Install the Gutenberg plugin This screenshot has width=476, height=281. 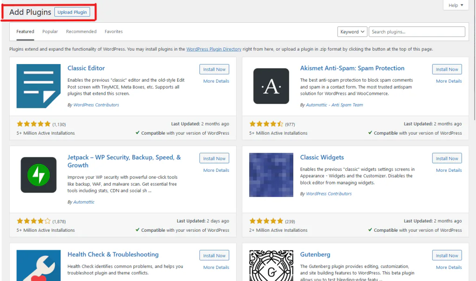pos(447,255)
